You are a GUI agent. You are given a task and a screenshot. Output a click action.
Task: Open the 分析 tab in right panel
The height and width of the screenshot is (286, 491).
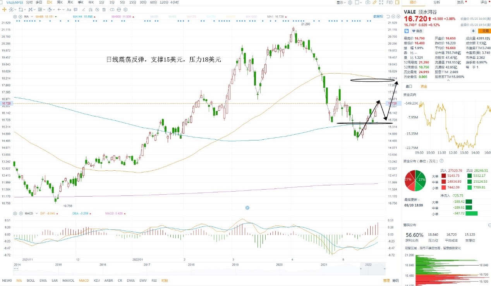point(436,2)
